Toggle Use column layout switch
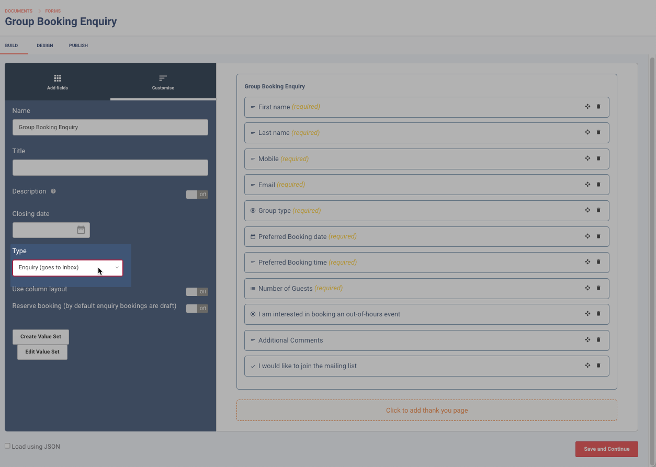 pyautogui.click(x=197, y=292)
